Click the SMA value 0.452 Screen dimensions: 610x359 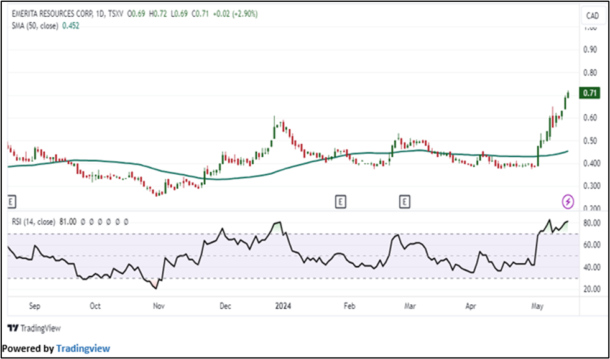point(70,24)
